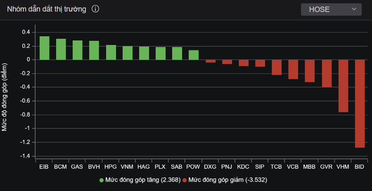Click the HPG green bar

coord(111,52)
